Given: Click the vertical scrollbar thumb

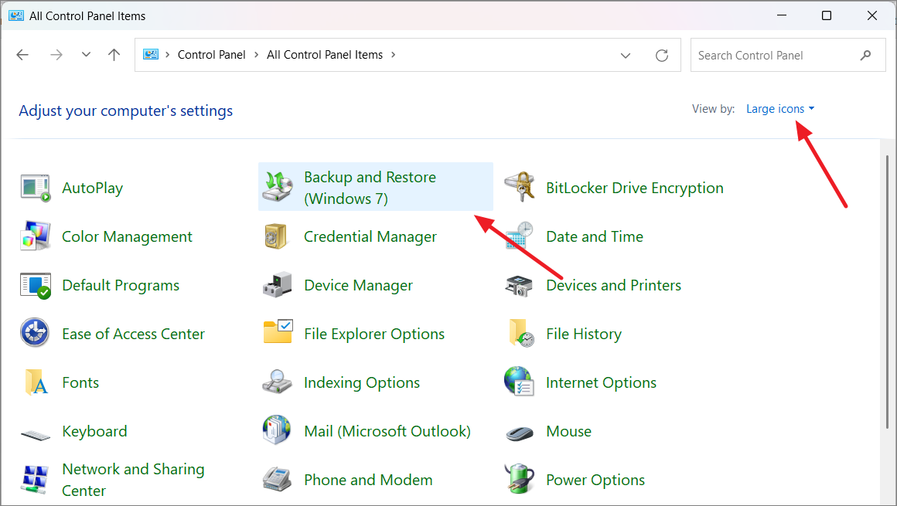Looking at the screenshot, I should point(887,291).
